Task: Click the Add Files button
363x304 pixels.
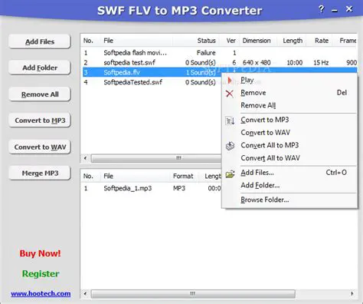Action: tap(40, 41)
